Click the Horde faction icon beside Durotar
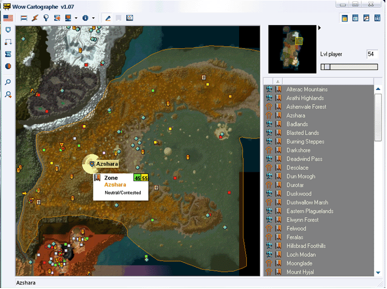 [x=269, y=185]
